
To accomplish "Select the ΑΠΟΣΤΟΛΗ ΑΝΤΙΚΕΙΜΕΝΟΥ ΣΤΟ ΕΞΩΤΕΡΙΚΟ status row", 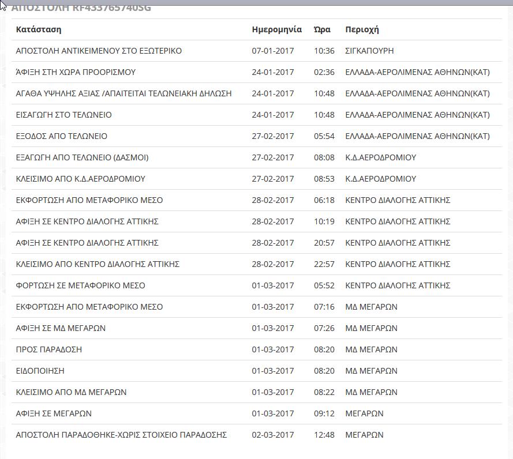I will pyautogui.click(x=99, y=51).
